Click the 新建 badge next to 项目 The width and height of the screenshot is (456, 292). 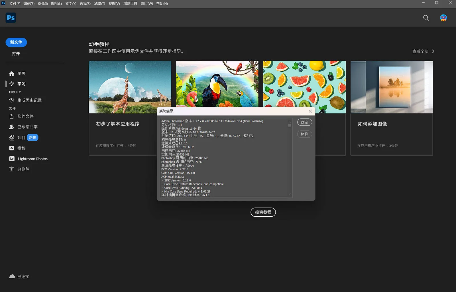32,138
